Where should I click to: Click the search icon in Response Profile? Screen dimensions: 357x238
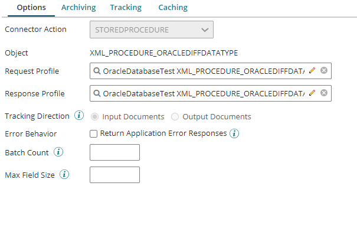point(97,93)
